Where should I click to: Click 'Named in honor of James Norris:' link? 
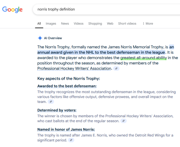tap(66, 129)
